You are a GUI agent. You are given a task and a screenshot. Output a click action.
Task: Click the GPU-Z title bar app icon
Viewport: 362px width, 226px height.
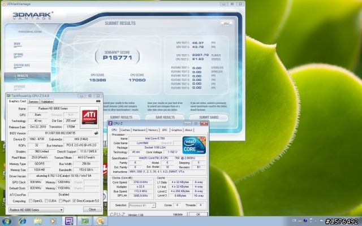(x=9, y=95)
